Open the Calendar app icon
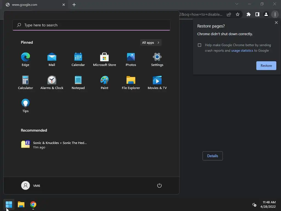Screen dimensions: 281x211 point(78,59)
